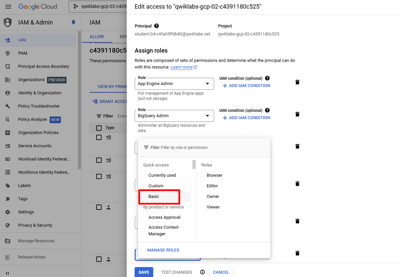
Task: Select the Custom role category
Action: tap(156, 186)
